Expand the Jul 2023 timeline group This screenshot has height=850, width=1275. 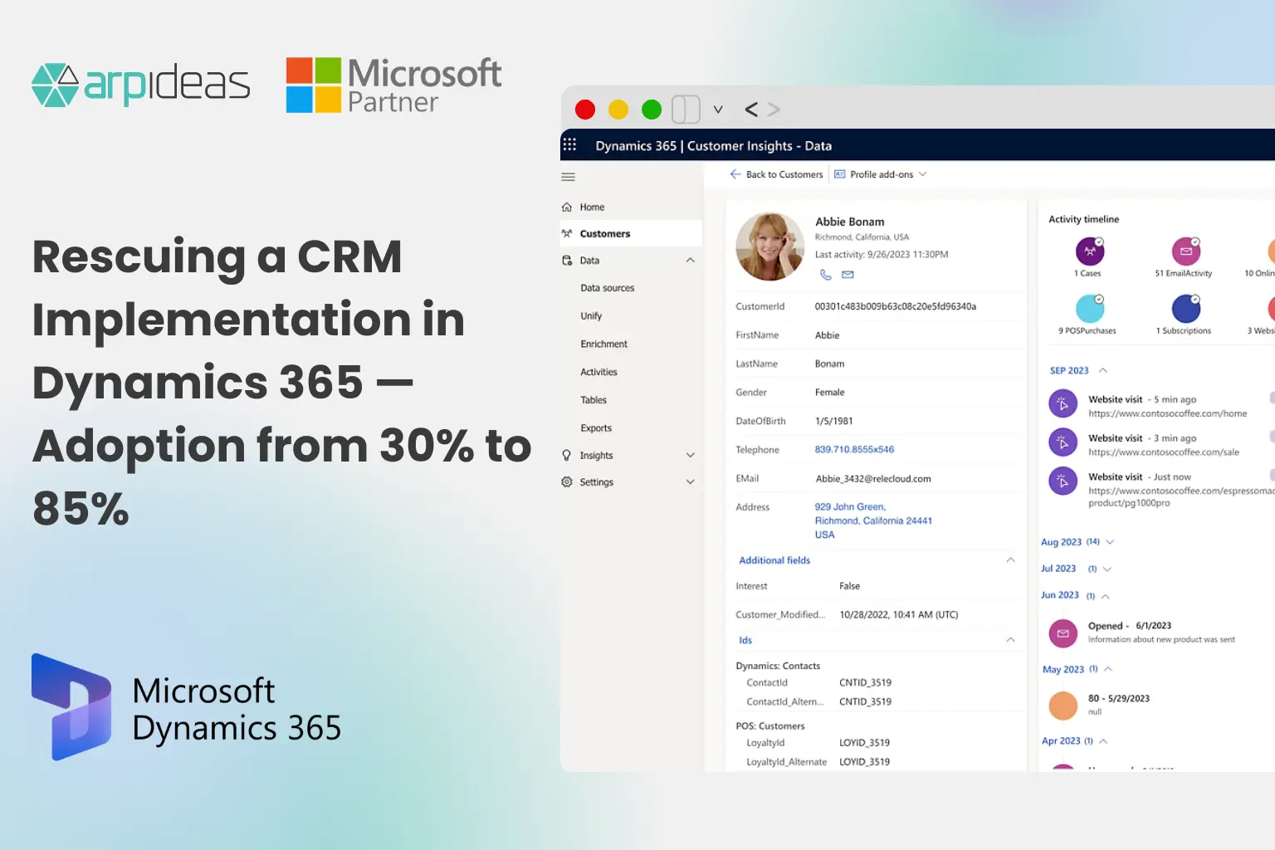pyautogui.click(x=1106, y=569)
